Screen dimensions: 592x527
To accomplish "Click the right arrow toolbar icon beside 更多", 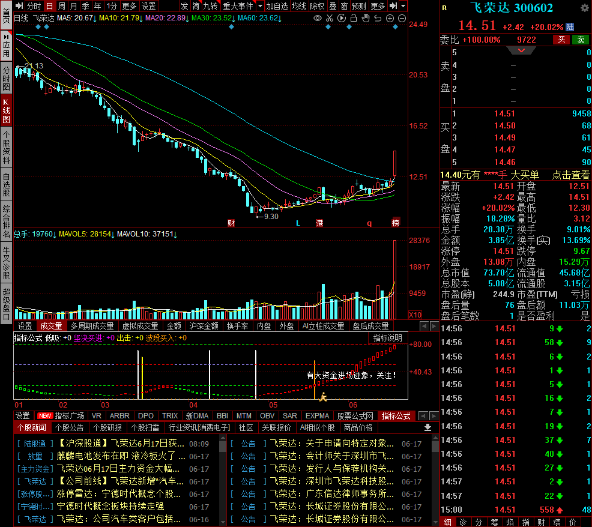I will (393, 5).
